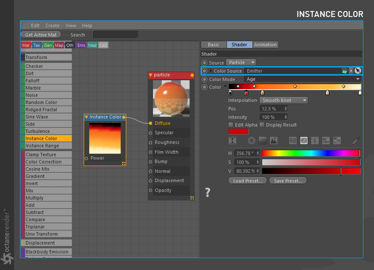Click the green particle emitter icon
This screenshot has height=270, width=374.
[345, 70]
